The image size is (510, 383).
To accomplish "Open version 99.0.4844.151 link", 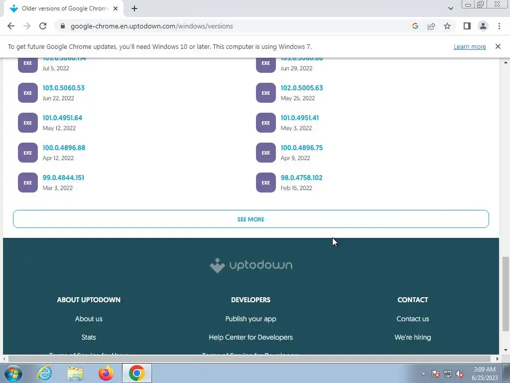I will 63,178.
